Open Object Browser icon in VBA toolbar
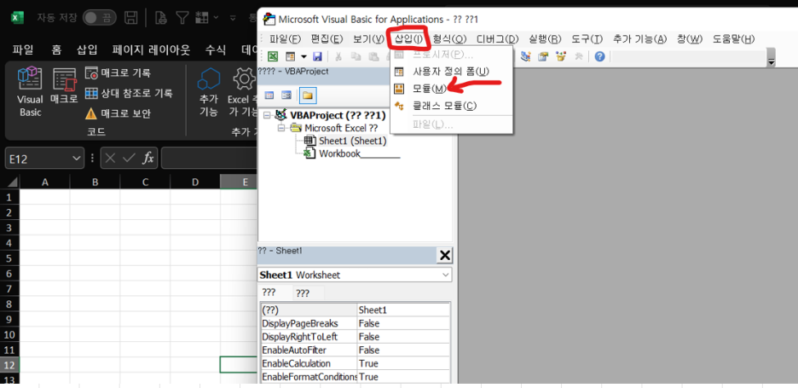This screenshot has height=388, width=798. (561, 56)
